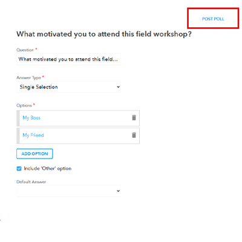This screenshot has width=242, height=242.
Task: Focus the Question text input field
Action: (x=68, y=59)
